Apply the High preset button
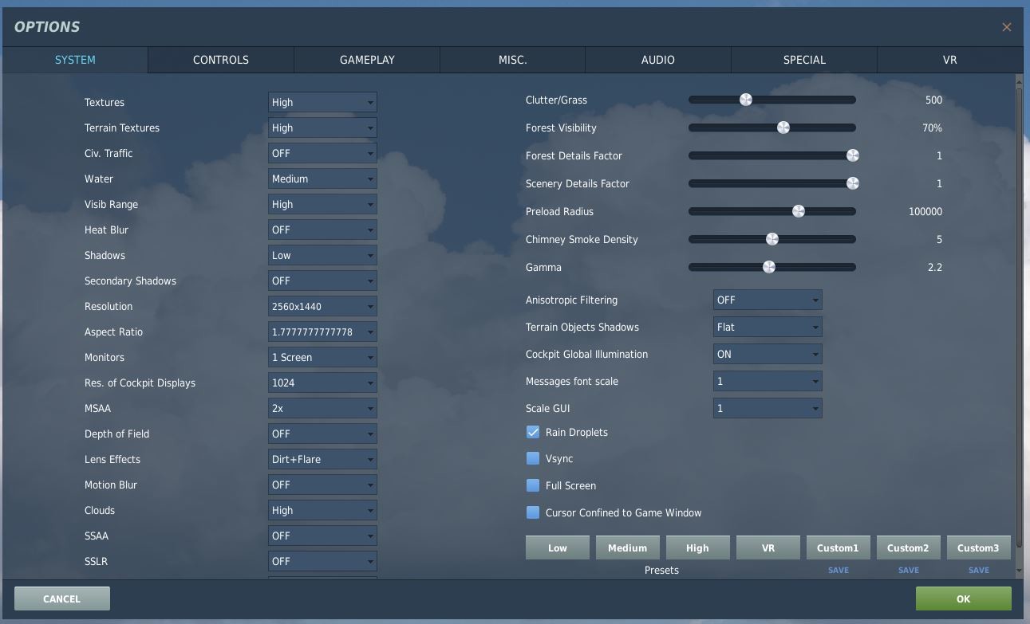The image size is (1030, 624). tap(697, 547)
